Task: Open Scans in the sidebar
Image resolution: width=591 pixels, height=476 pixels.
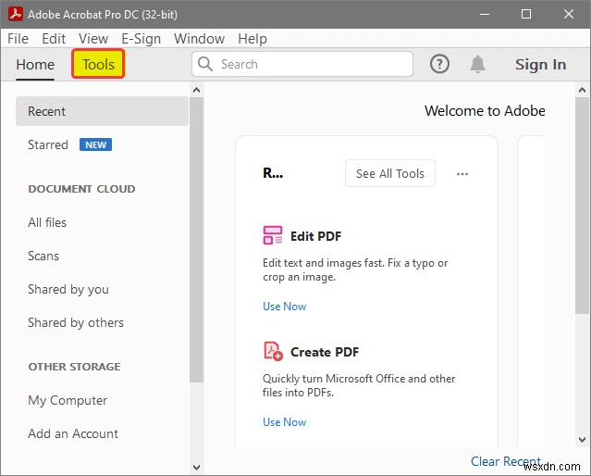Action: coord(43,256)
